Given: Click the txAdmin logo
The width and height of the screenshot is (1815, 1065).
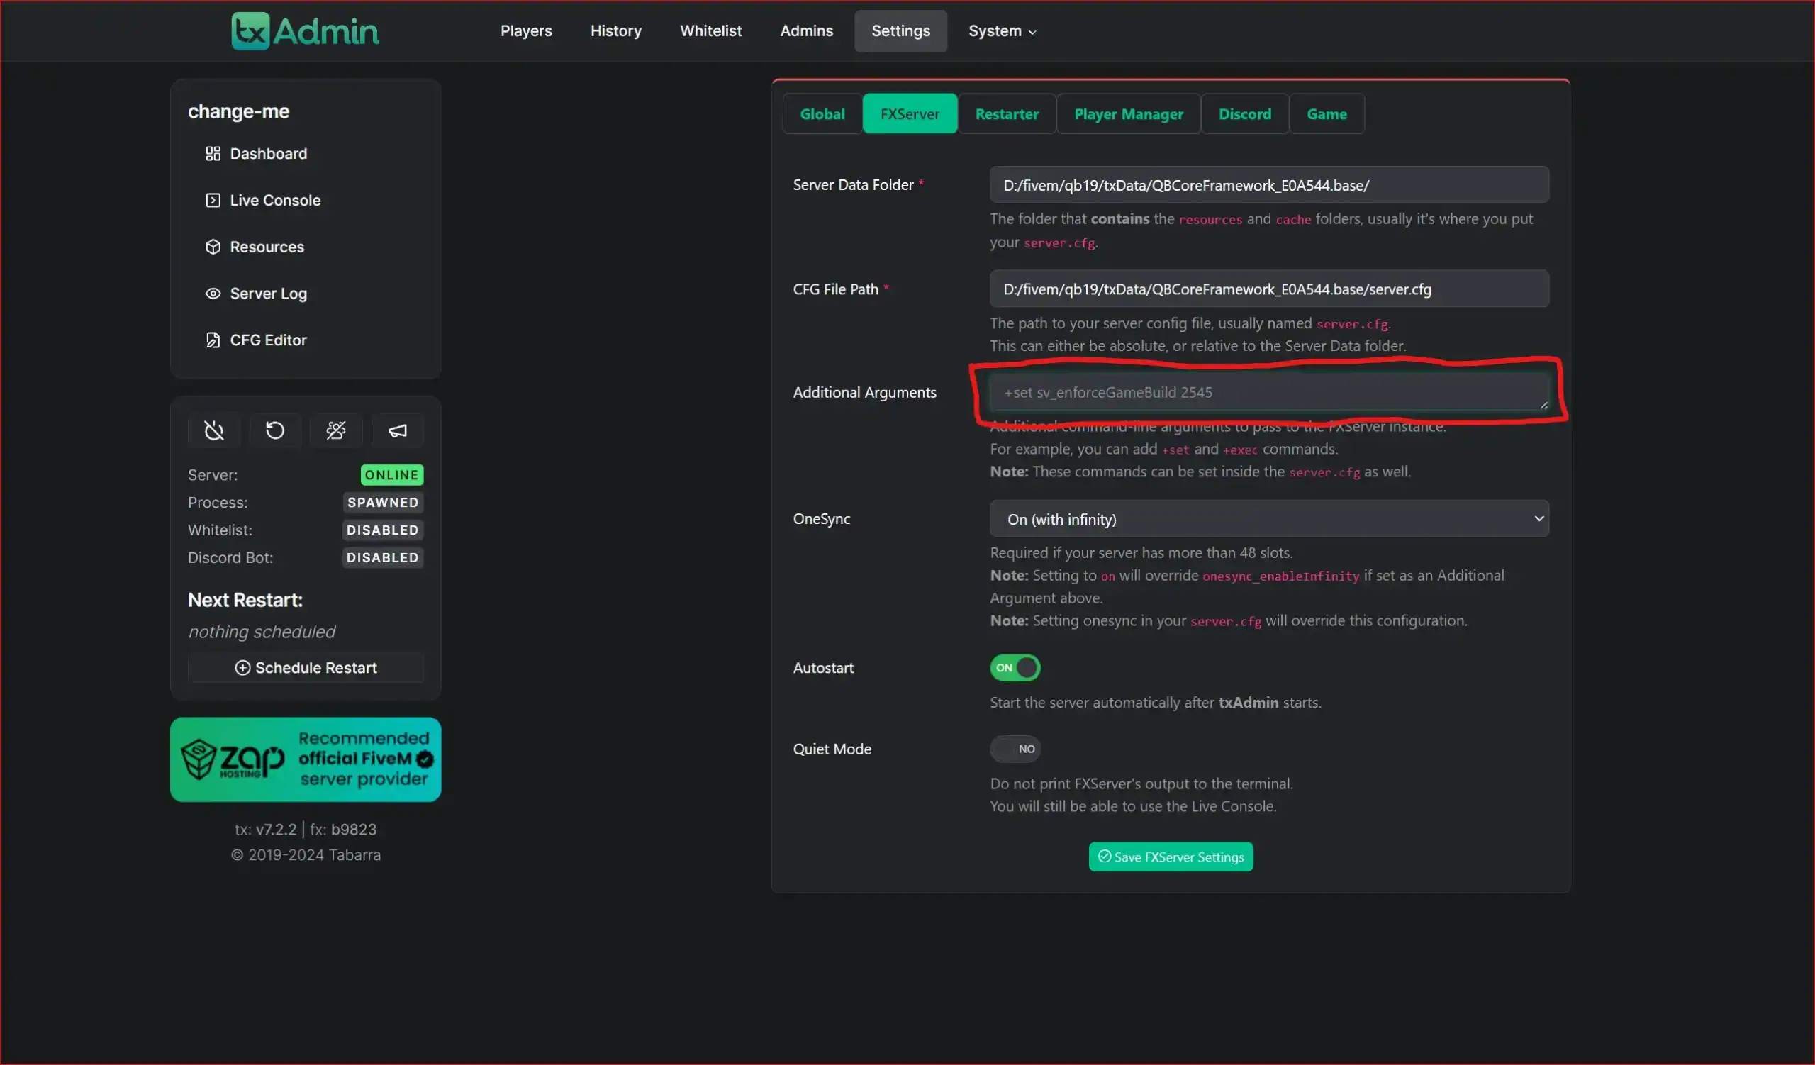Looking at the screenshot, I should [305, 31].
